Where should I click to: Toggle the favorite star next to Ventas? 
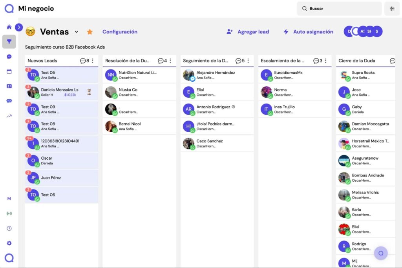pos(90,31)
